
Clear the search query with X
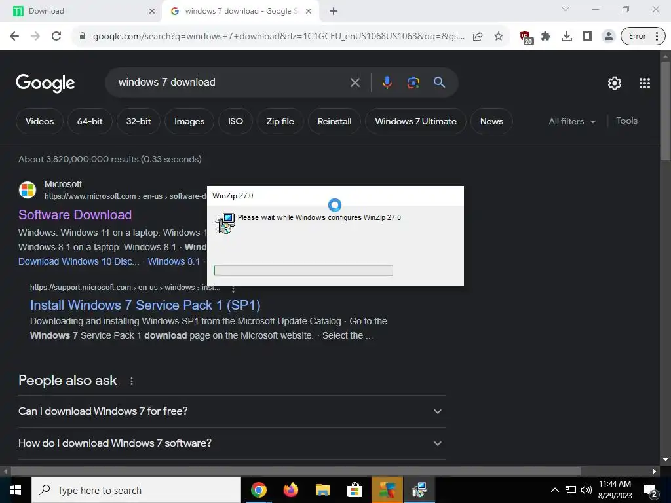pos(355,83)
